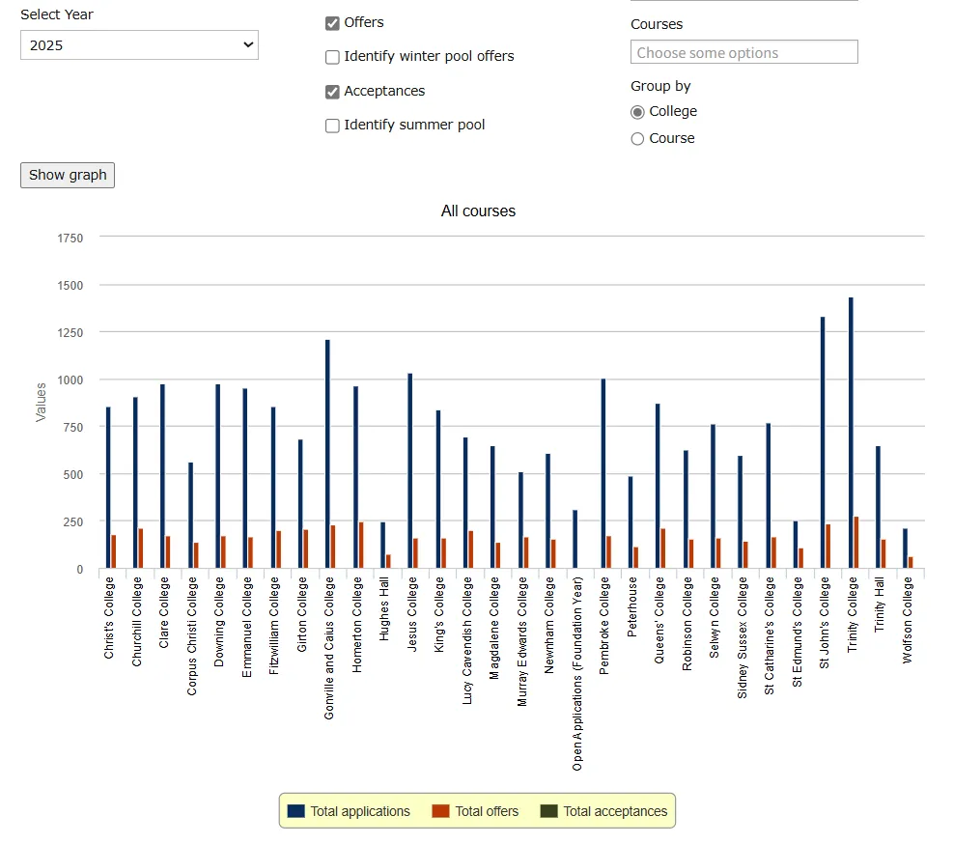953x844 pixels.
Task: Click the Pembroke College applications bar
Action: coord(603,474)
